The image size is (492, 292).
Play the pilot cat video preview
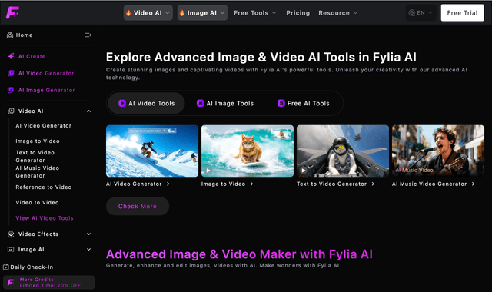[x=303, y=171]
